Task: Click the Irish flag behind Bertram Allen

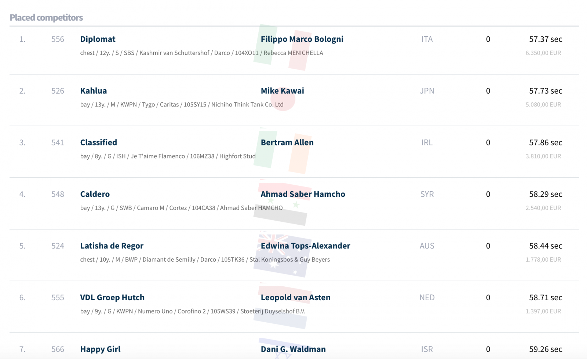Action: [282, 151]
